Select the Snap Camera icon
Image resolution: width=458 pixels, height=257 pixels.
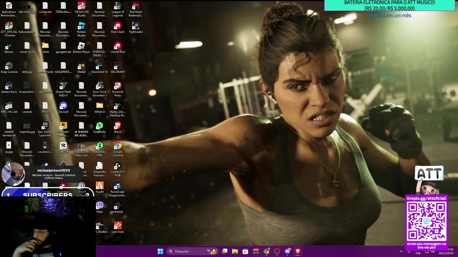(9, 68)
